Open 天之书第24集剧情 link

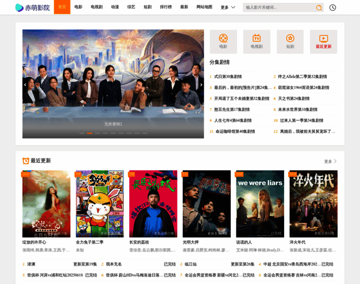[x=294, y=98]
